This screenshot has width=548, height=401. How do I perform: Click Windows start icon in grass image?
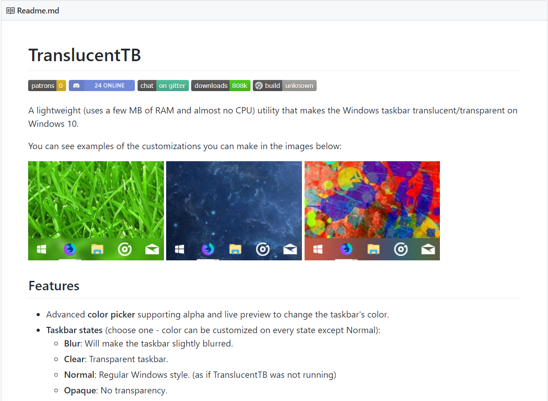coord(42,249)
